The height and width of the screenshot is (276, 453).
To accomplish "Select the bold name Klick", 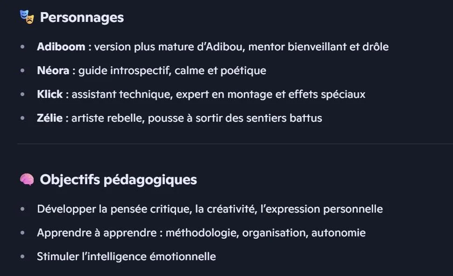I will (50, 94).
